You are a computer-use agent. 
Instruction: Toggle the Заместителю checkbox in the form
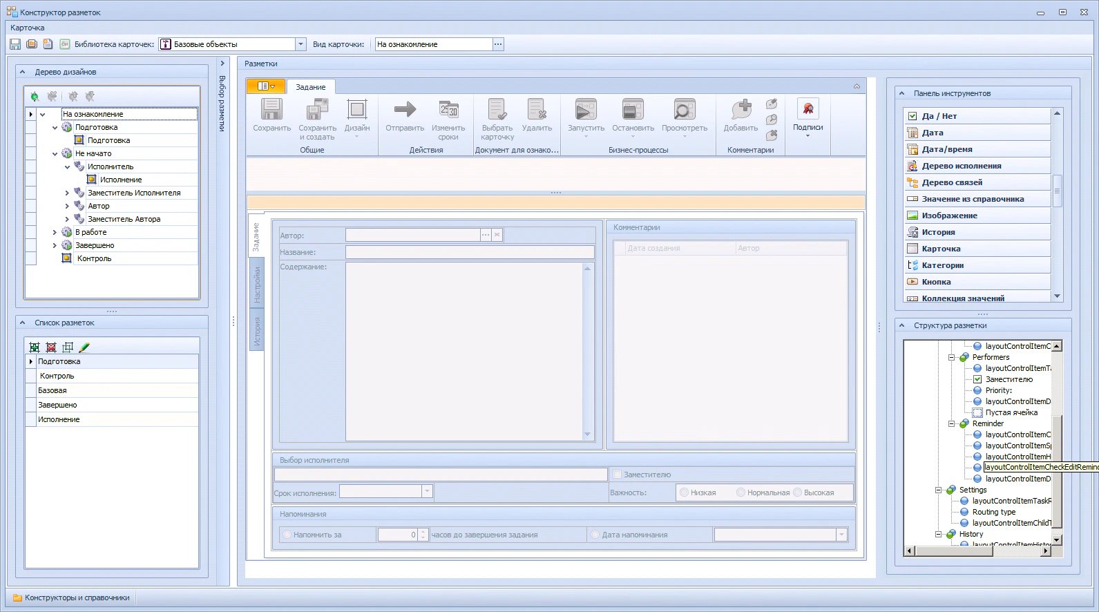[x=618, y=475]
